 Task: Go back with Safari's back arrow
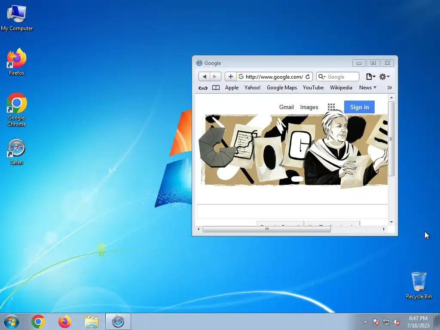tap(204, 76)
